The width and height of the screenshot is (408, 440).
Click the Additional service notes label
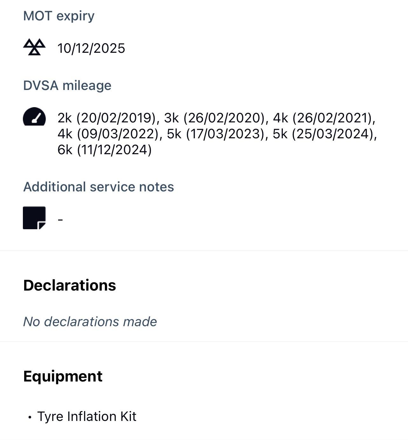99,187
